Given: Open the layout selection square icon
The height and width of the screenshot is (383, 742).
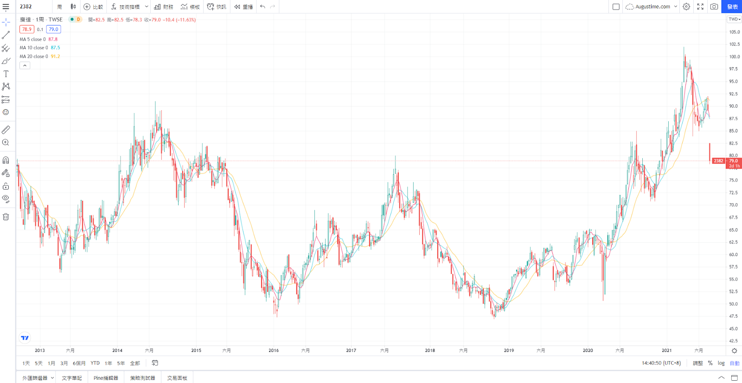Looking at the screenshot, I should (616, 6).
